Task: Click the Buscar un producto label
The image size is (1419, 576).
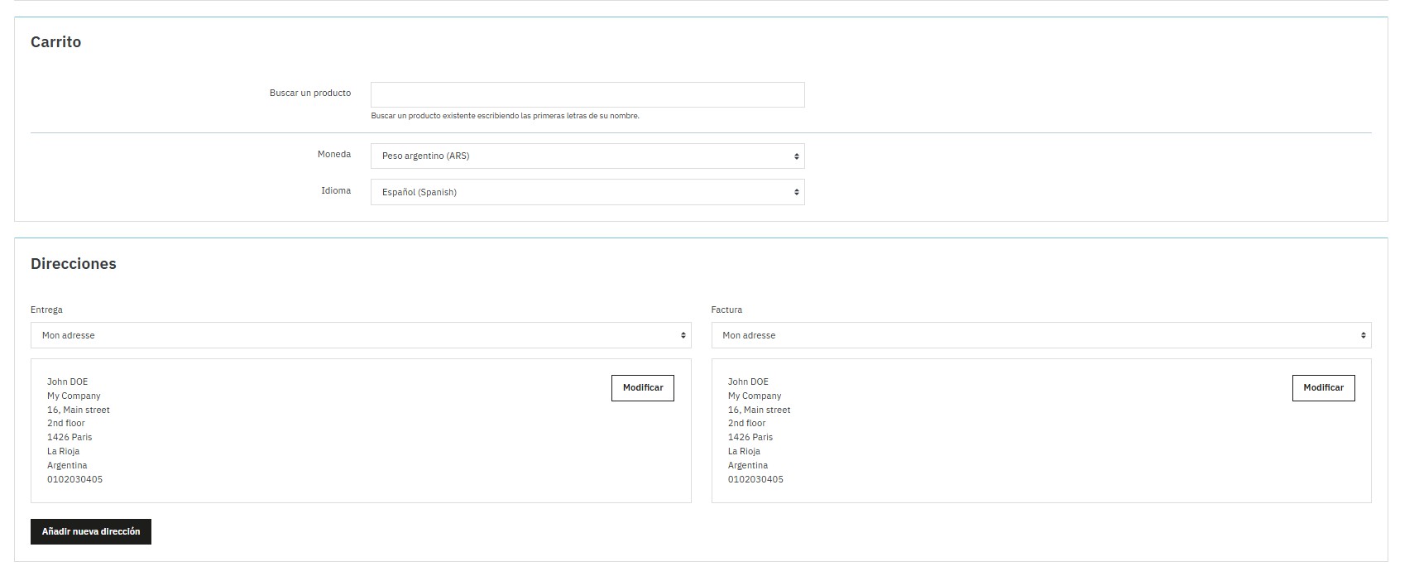Action: (x=309, y=94)
